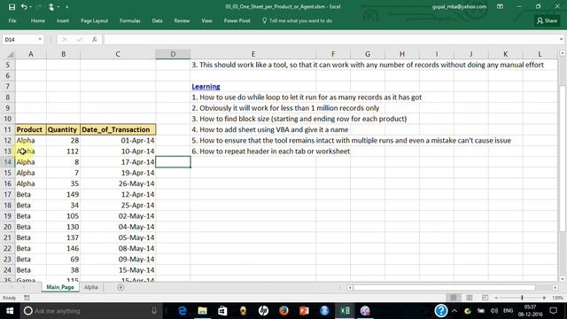Image resolution: width=567 pixels, height=319 pixels.
Task: Click the Undo arrow icon
Action: 24,6
